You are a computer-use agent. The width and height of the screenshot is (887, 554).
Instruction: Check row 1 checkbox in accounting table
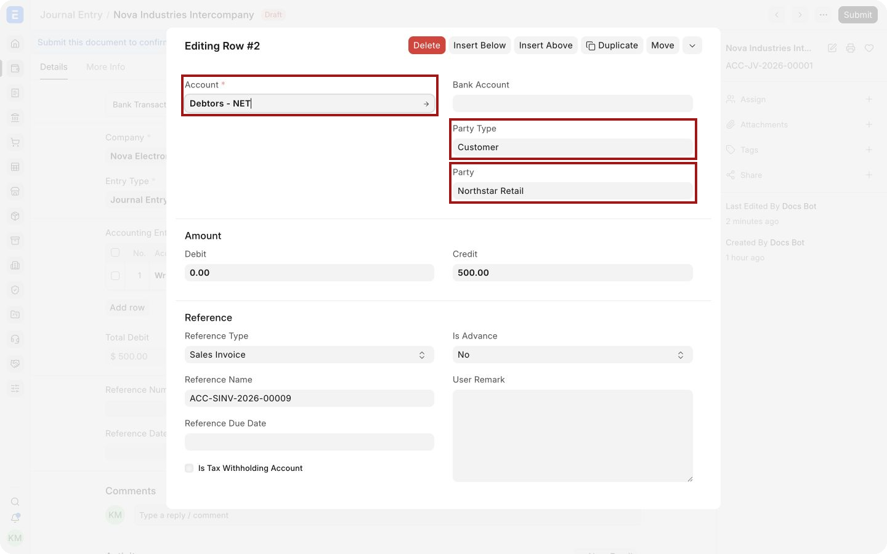click(115, 276)
